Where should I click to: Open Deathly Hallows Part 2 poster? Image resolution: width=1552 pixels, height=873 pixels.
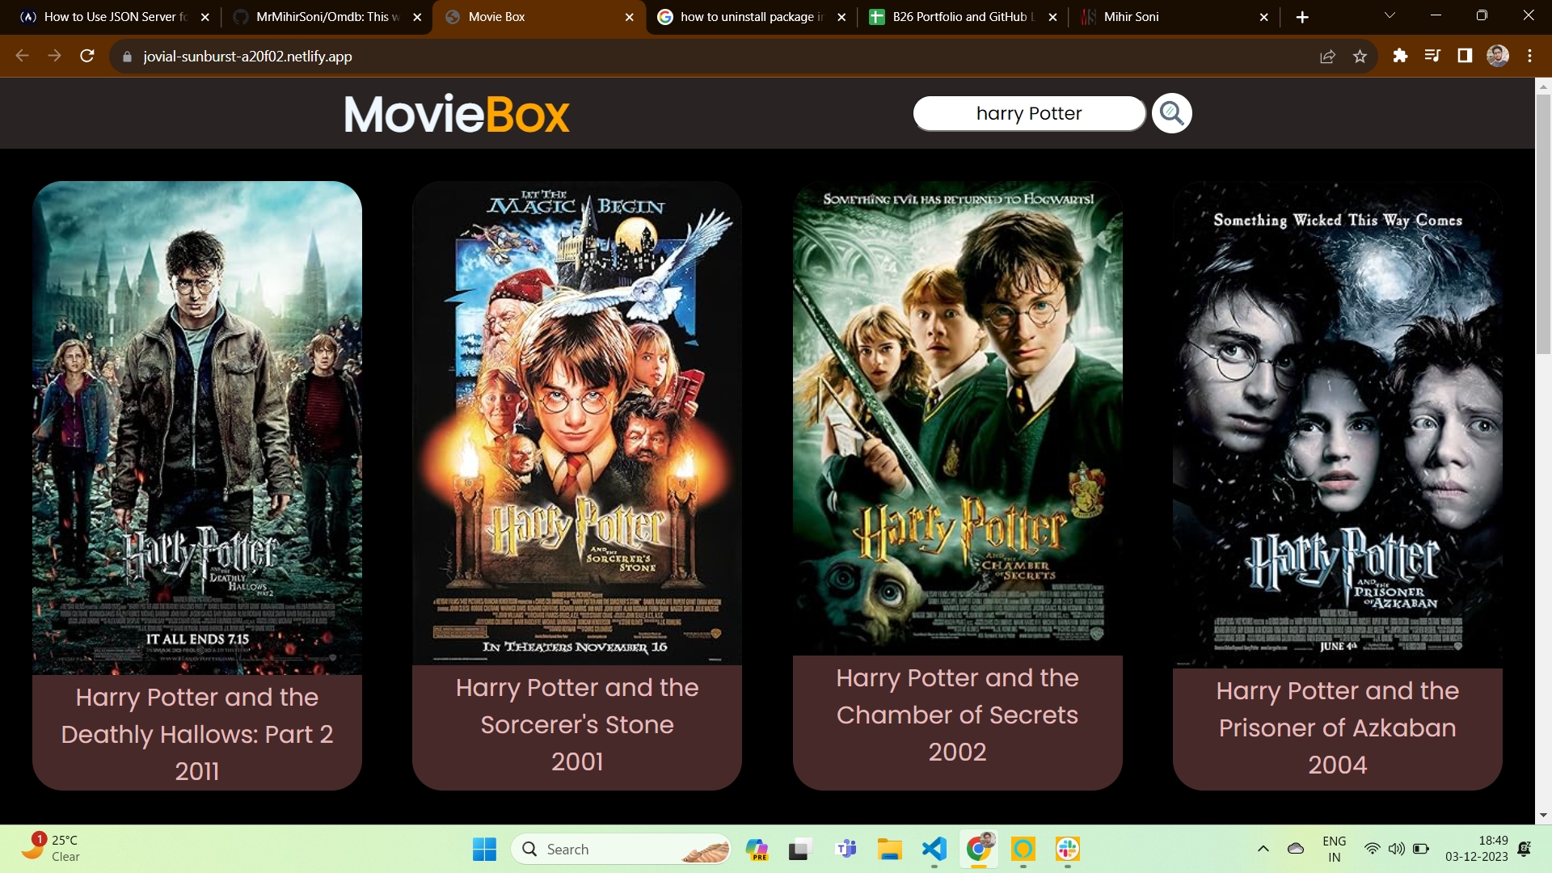tap(197, 428)
